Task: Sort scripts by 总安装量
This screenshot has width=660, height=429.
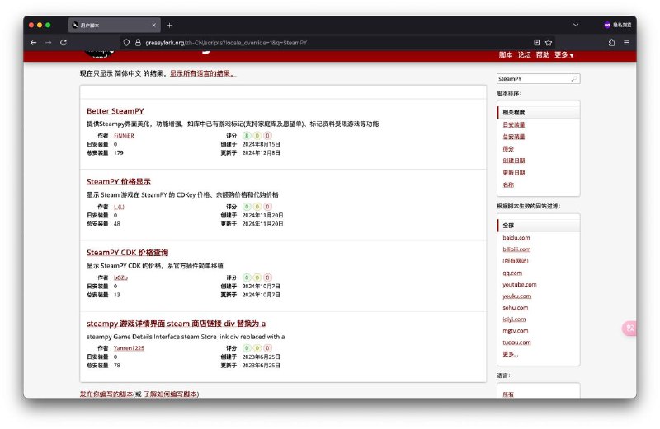Action: click(514, 137)
